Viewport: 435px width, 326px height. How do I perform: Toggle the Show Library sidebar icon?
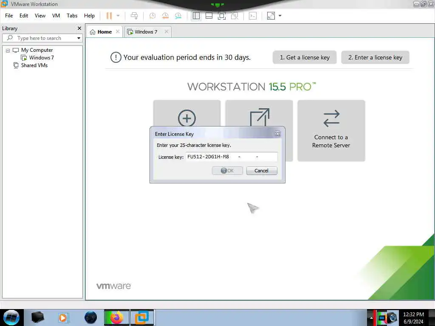click(196, 16)
